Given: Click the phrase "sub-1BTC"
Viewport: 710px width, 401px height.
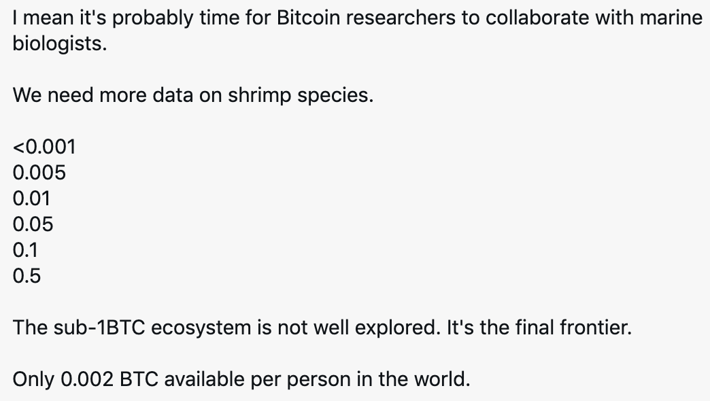Looking at the screenshot, I should click(99, 328).
